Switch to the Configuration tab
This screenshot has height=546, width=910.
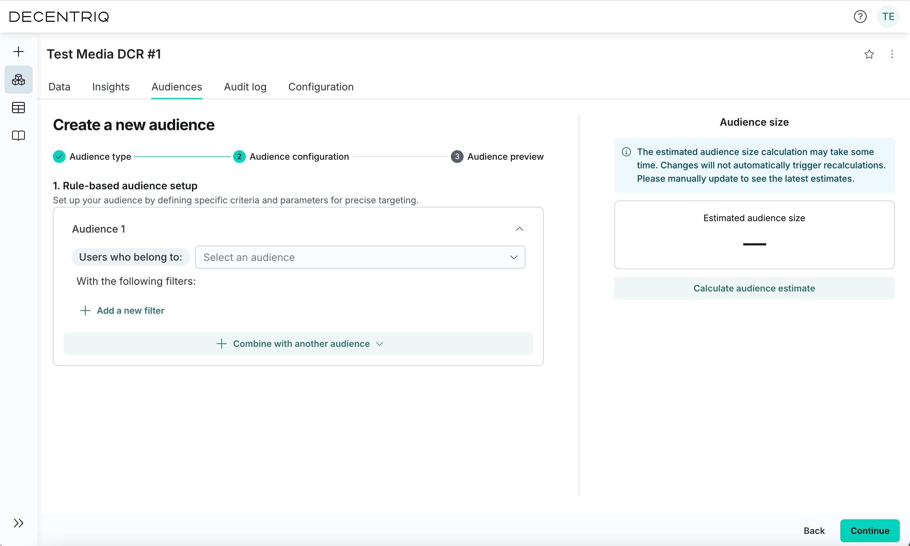[x=321, y=87]
